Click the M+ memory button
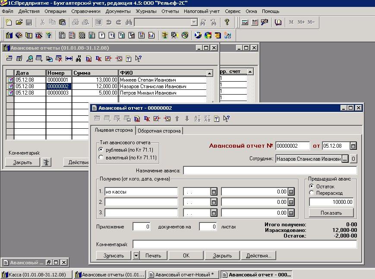The image size is (375, 279). 301,22
